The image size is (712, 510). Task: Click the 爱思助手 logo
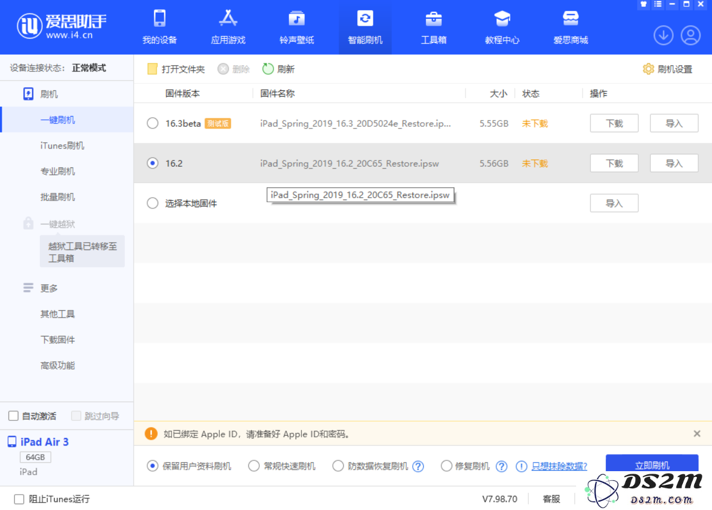pyautogui.click(x=62, y=26)
